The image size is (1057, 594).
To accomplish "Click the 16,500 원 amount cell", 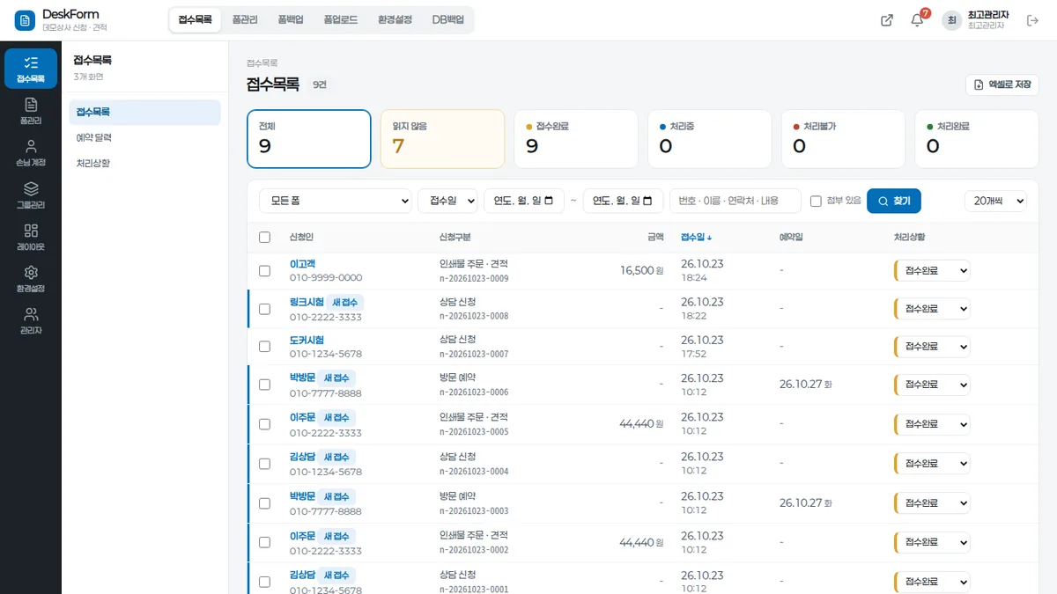I will click(642, 271).
